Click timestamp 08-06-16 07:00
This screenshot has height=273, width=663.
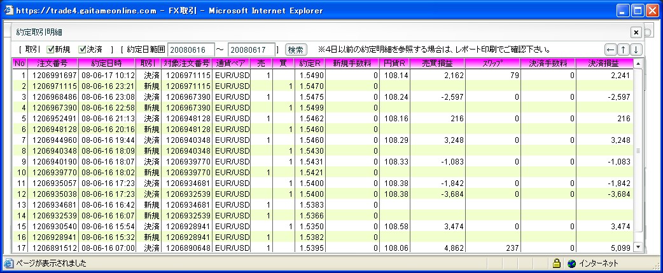click(108, 248)
